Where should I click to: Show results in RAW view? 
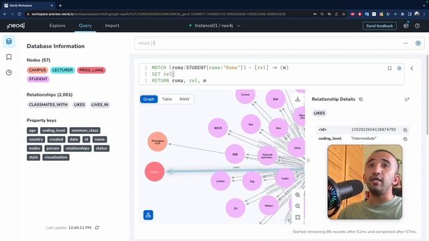(184, 99)
